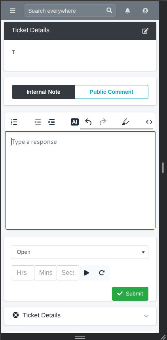Image resolution: width=167 pixels, height=340 pixels.
Task: Expand the Ticket Details accordion chevron
Action: [x=146, y=316]
